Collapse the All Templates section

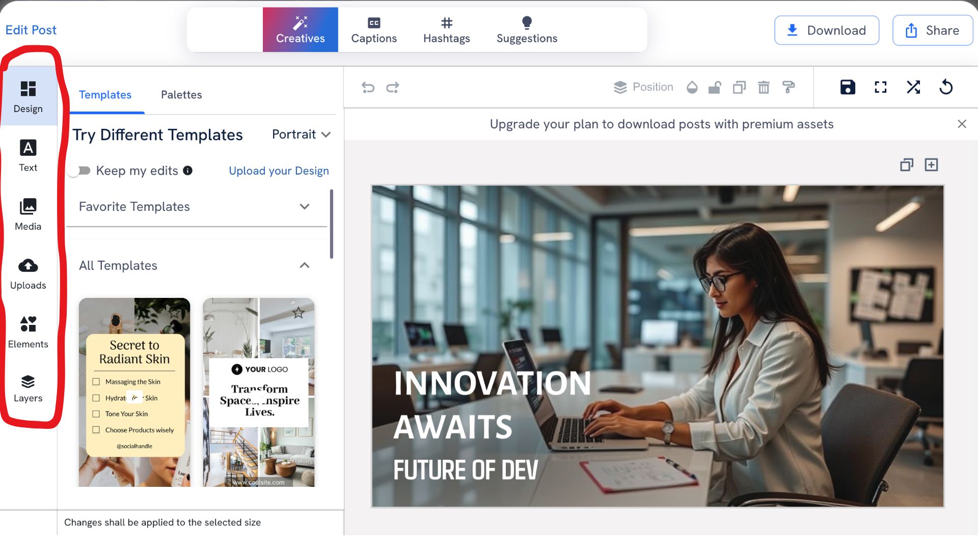coord(305,265)
